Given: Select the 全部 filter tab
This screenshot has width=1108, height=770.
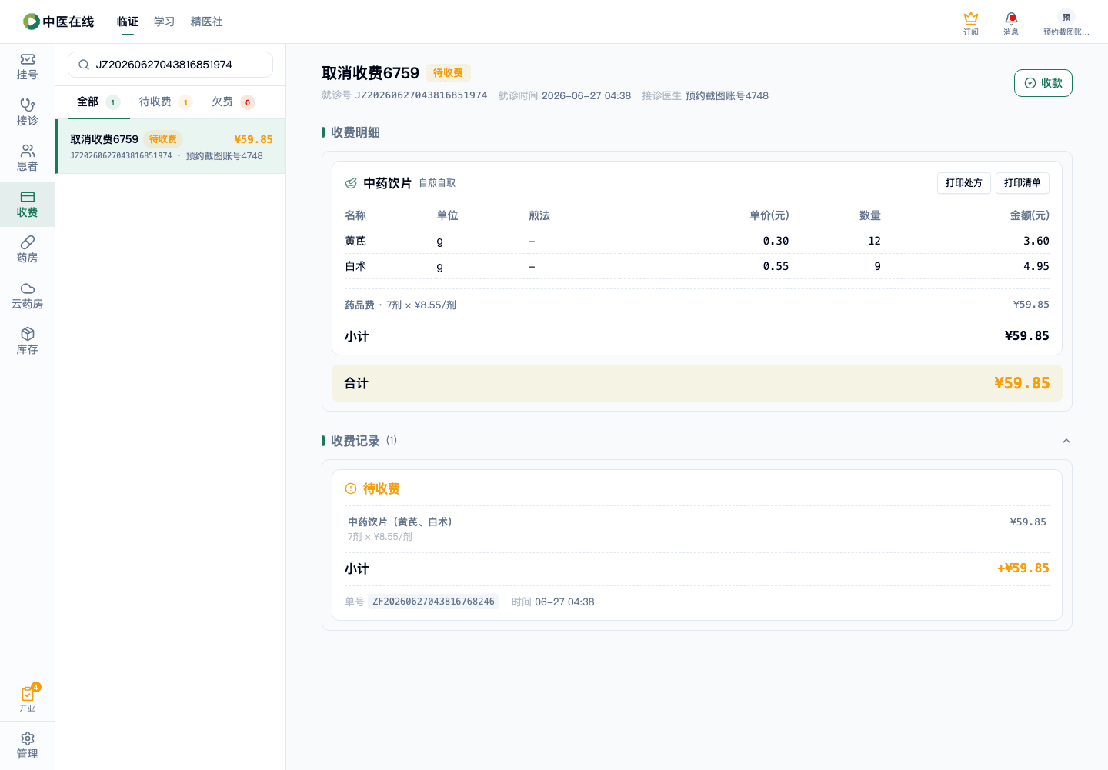Looking at the screenshot, I should pyautogui.click(x=98, y=102).
